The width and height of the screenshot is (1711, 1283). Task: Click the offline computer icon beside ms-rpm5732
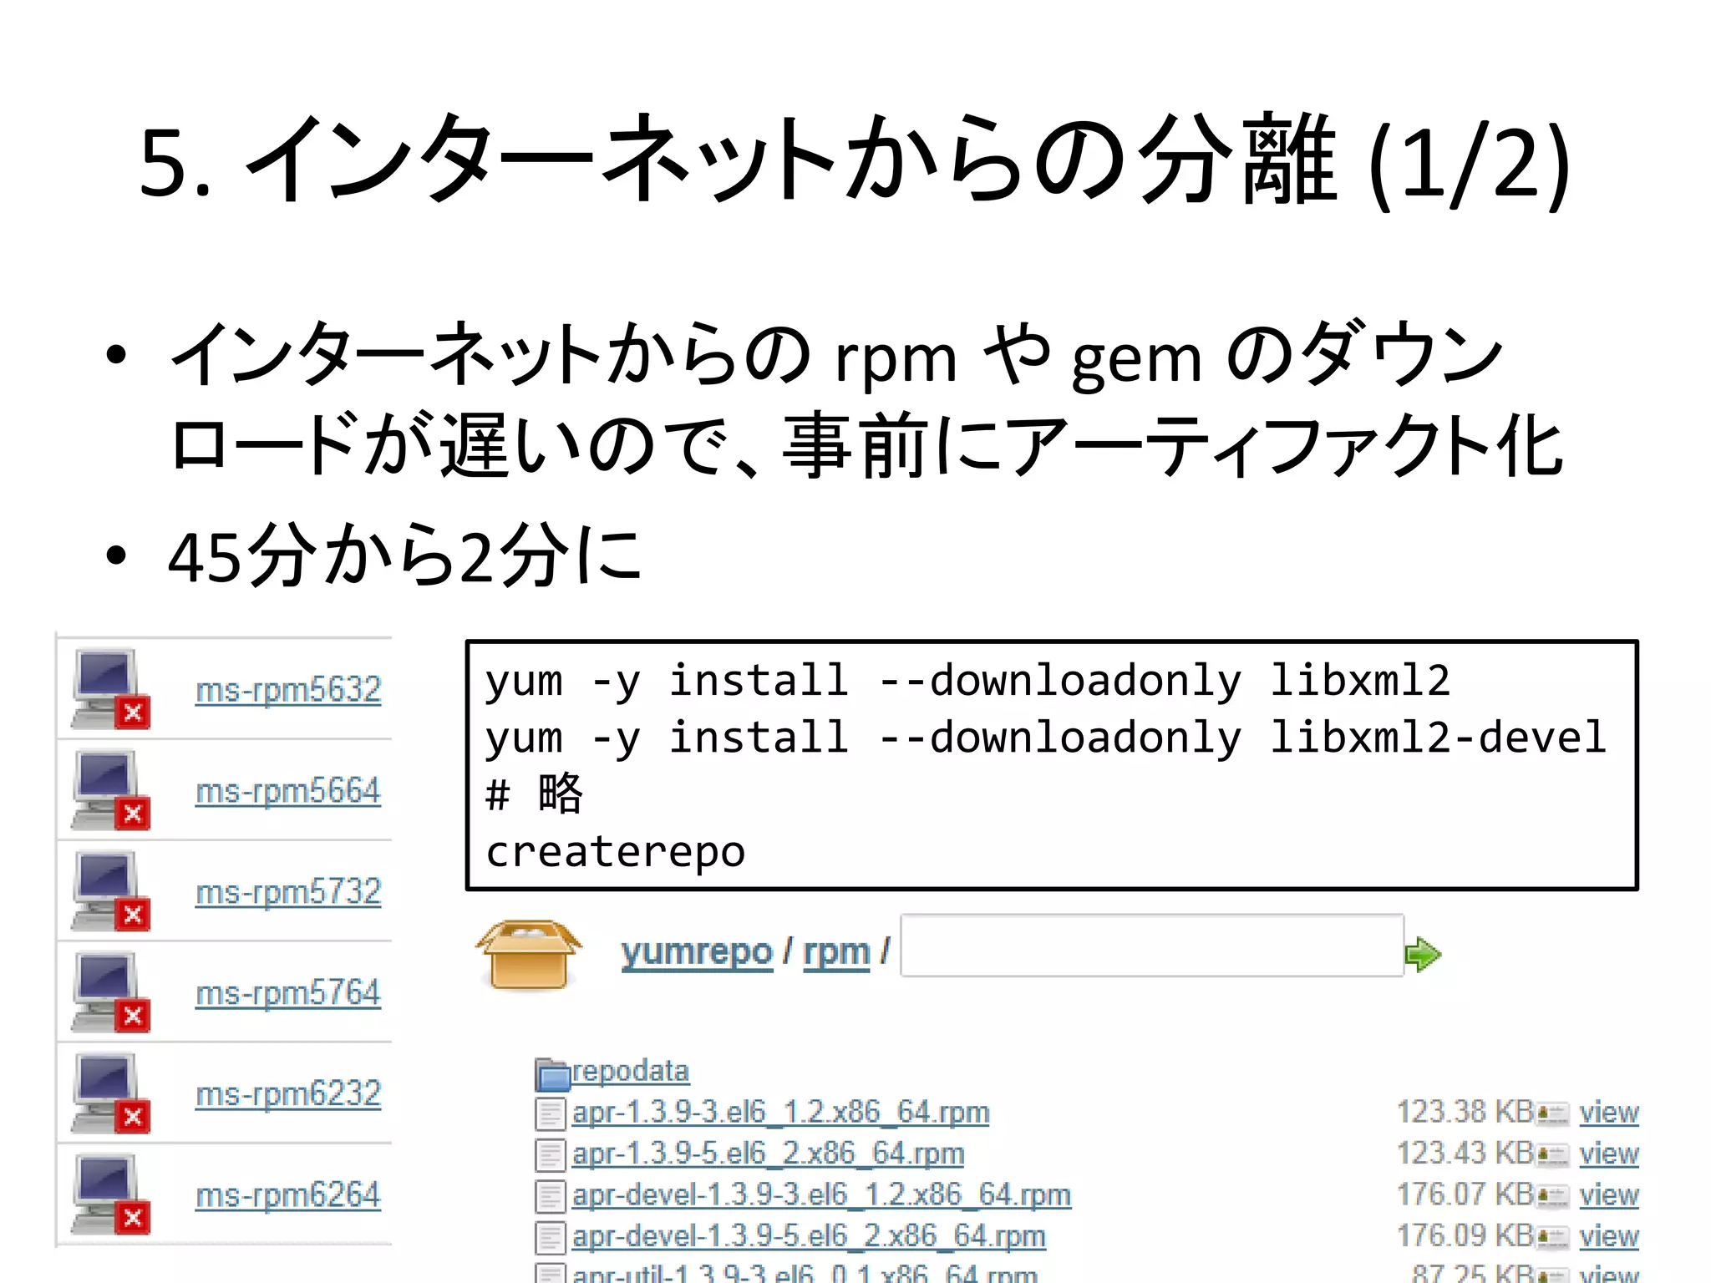click(111, 891)
